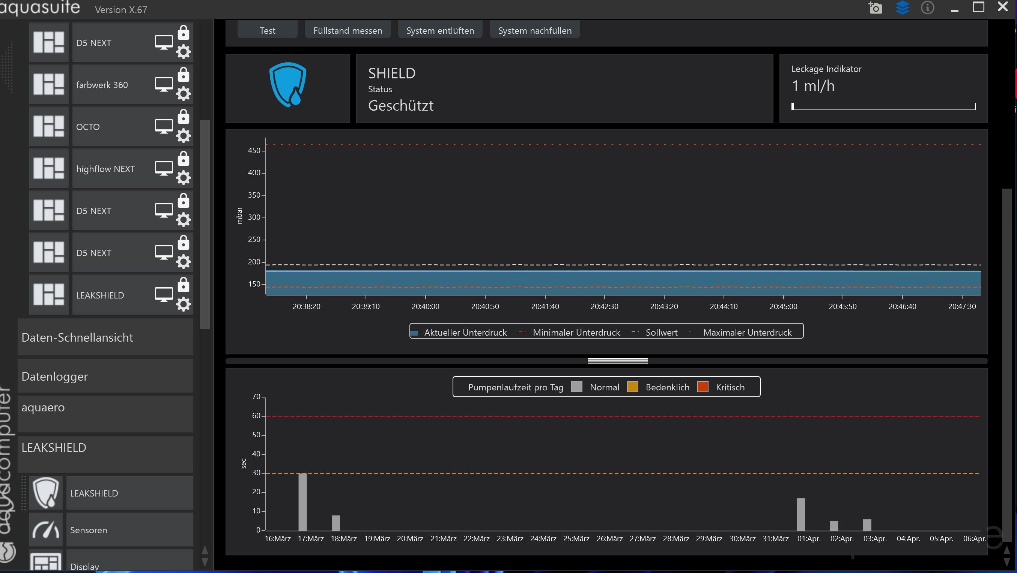
Task: Click the 17:März pump runtime bar
Action: point(302,502)
